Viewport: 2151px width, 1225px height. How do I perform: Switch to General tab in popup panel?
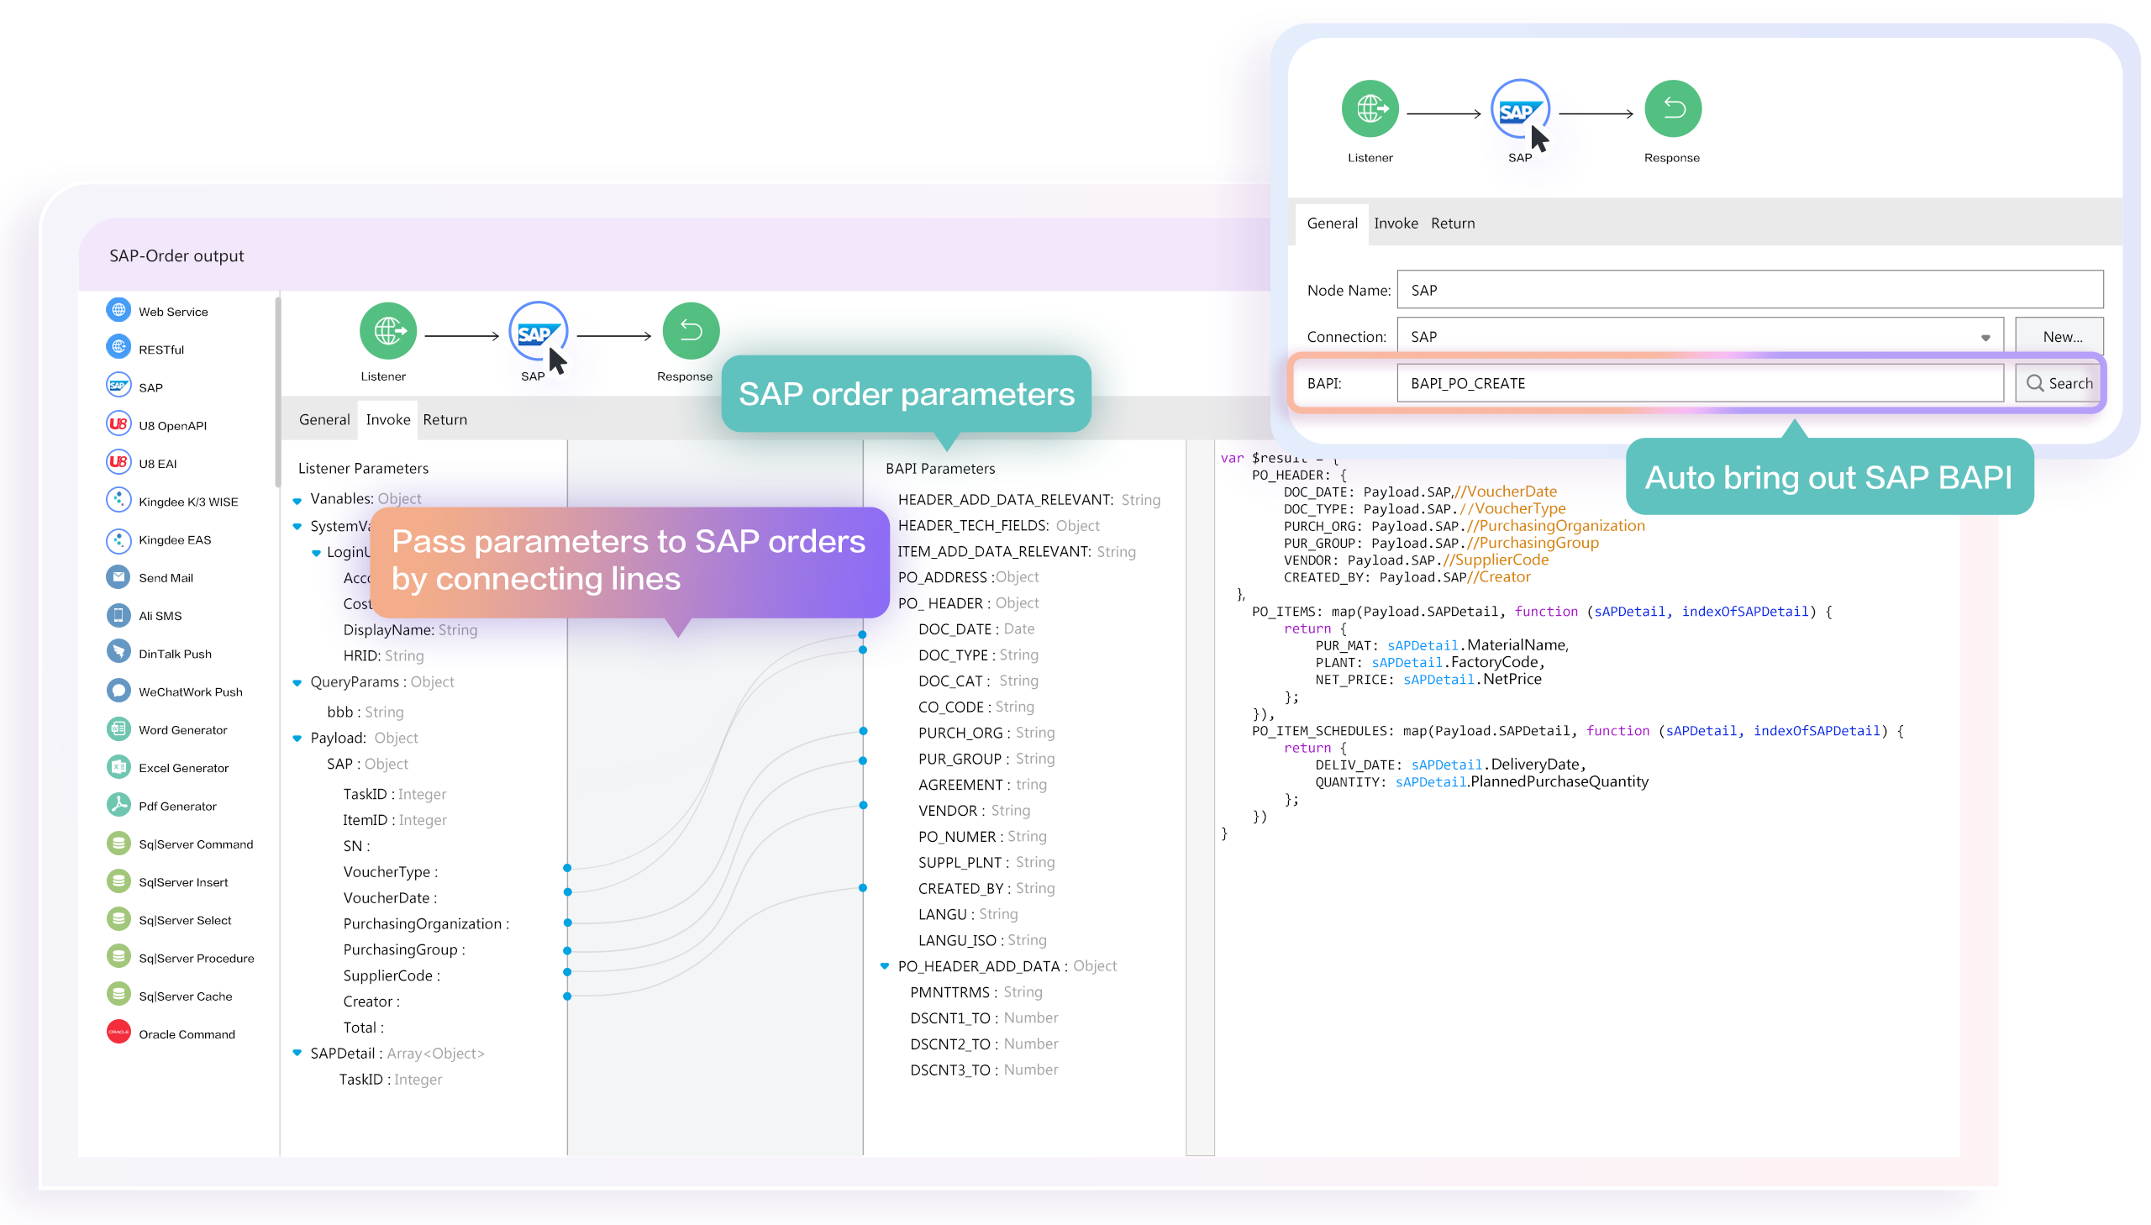click(x=1332, y=223)
